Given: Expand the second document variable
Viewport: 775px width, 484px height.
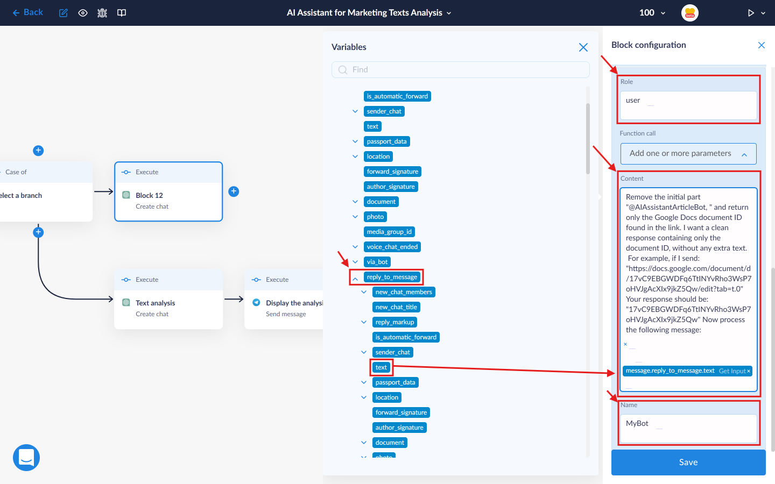Looking at the screenshot, I should 364,443.
